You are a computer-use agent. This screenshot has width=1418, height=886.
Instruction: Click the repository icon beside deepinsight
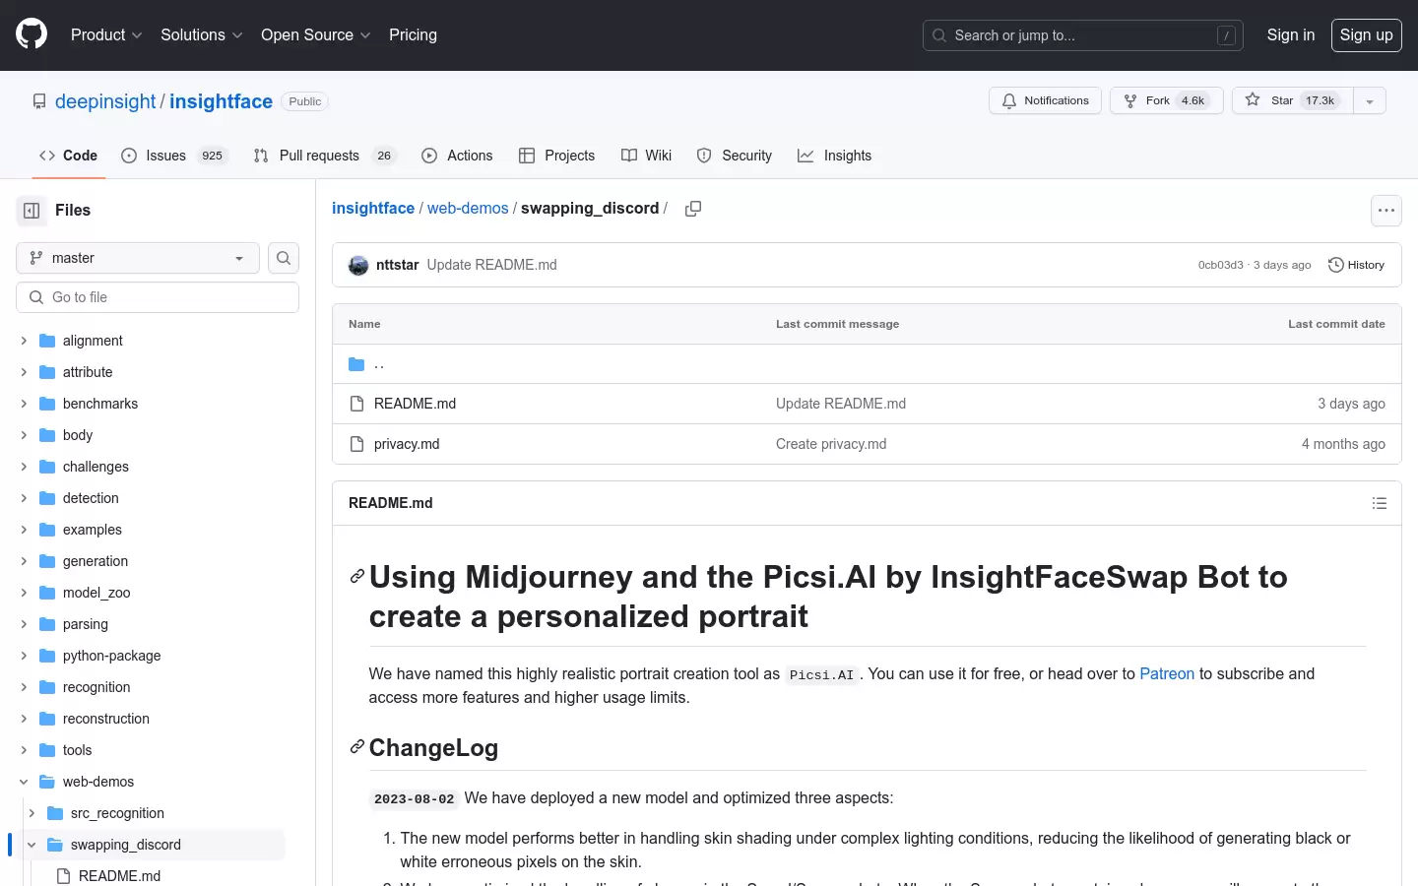tap(39, 101)
